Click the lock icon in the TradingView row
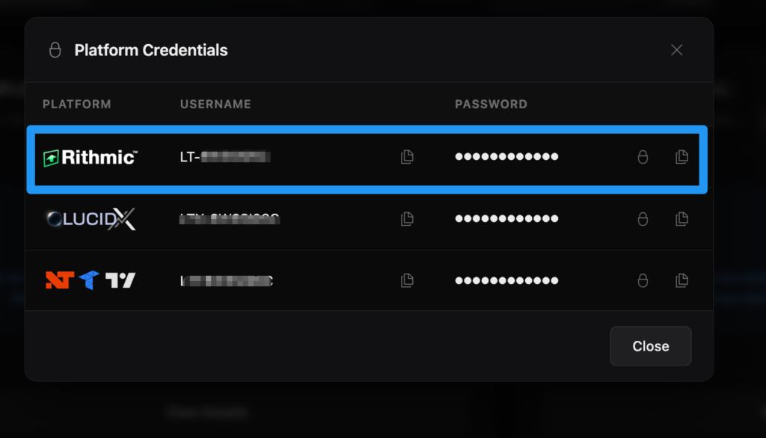 [642, 280]
